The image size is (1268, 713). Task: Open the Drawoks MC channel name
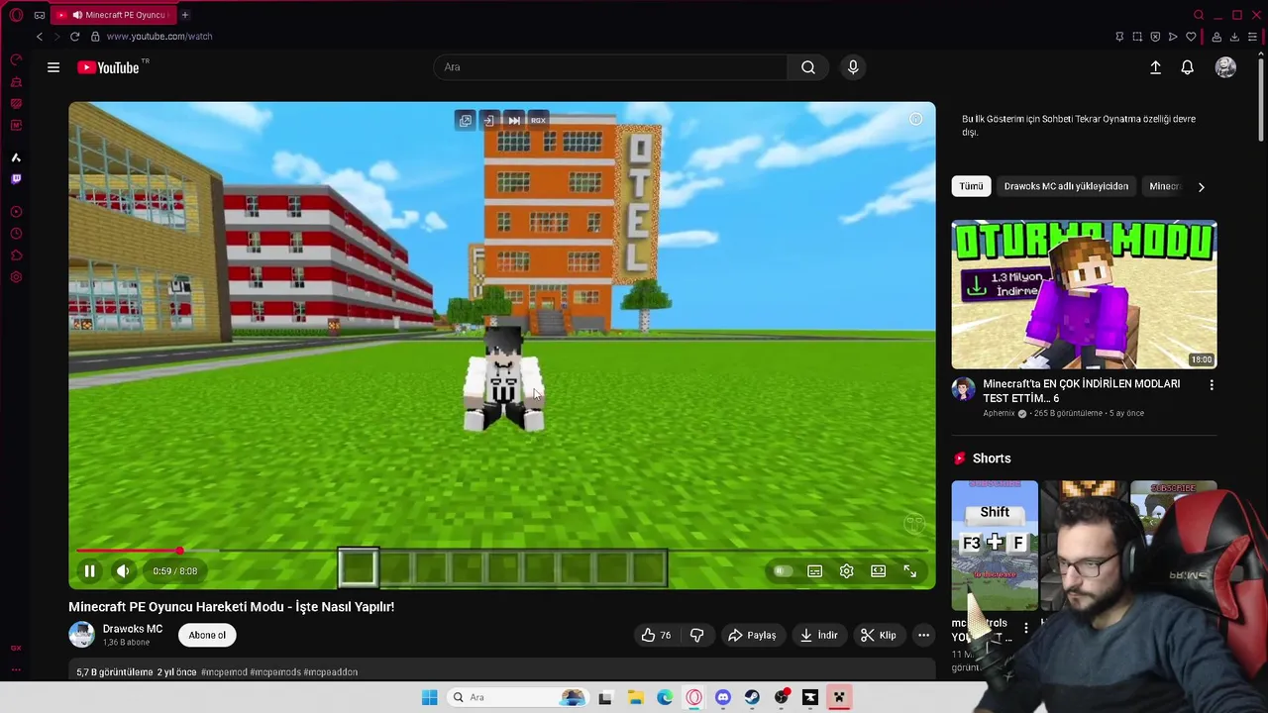click(133, 629)
